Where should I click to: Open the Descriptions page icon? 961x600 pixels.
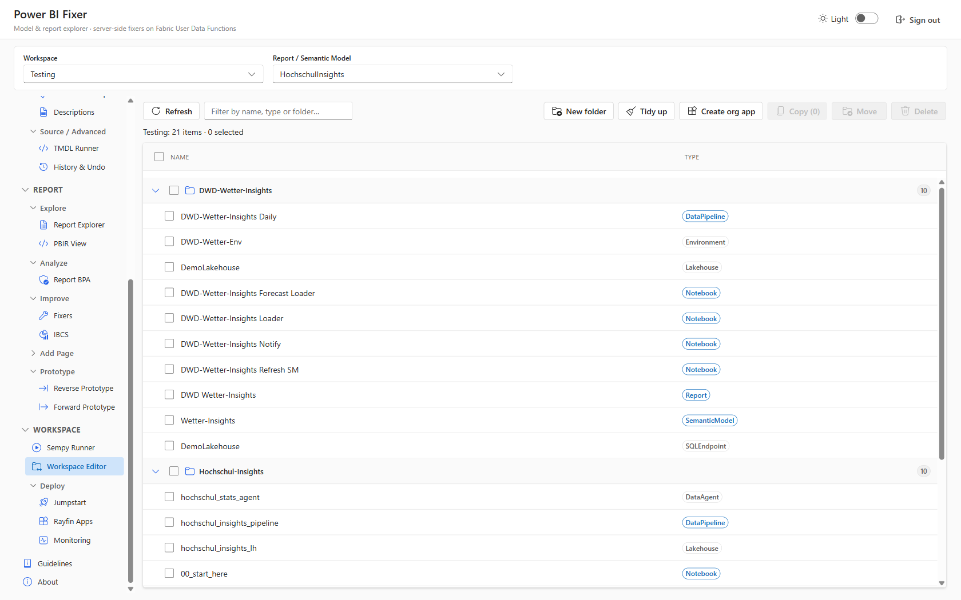(x=43, y=112)
